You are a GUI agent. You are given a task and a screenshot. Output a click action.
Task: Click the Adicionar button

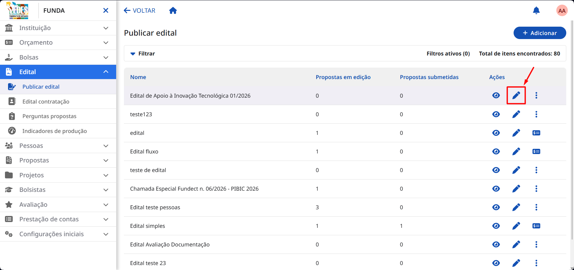(x=540, y=33)
